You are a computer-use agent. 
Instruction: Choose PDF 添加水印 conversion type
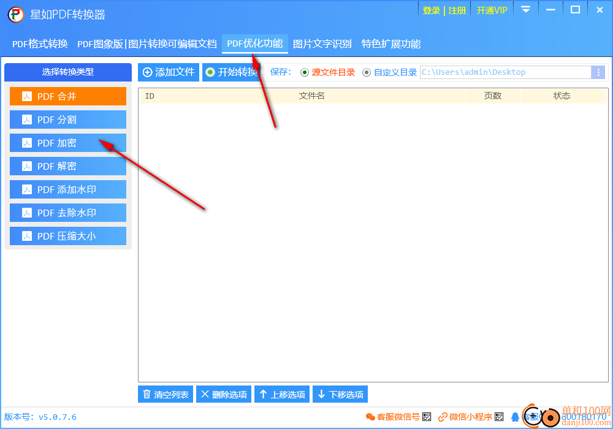pyautogui.click(x=68, y=189)
